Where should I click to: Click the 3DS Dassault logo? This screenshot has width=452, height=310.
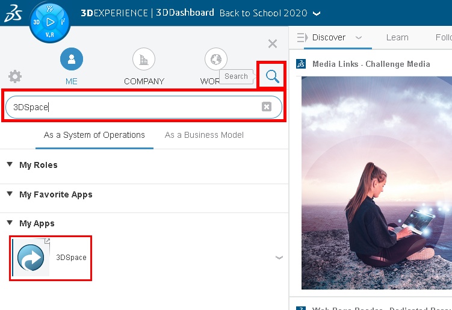13,13
